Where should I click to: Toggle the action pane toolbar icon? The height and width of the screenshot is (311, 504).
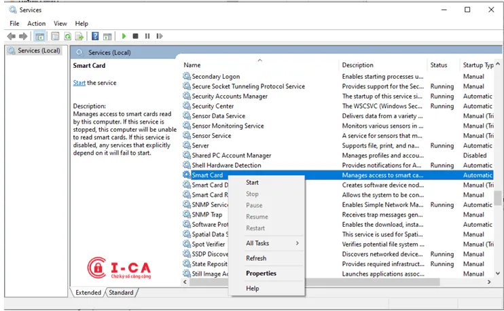[107, 37]
